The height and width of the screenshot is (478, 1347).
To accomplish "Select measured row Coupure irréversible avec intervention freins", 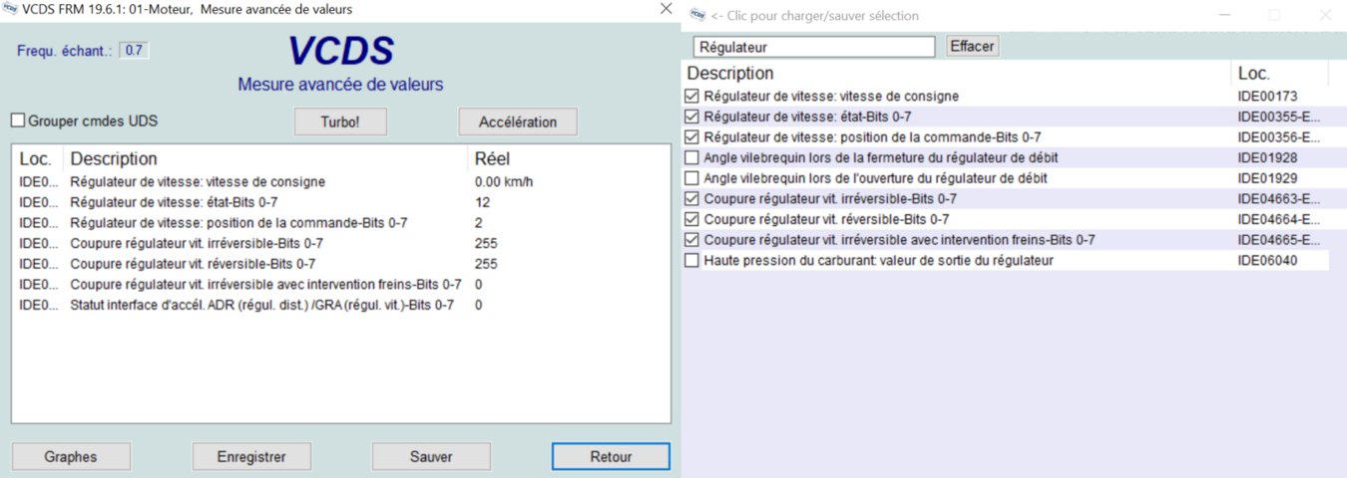I will 340,285.
